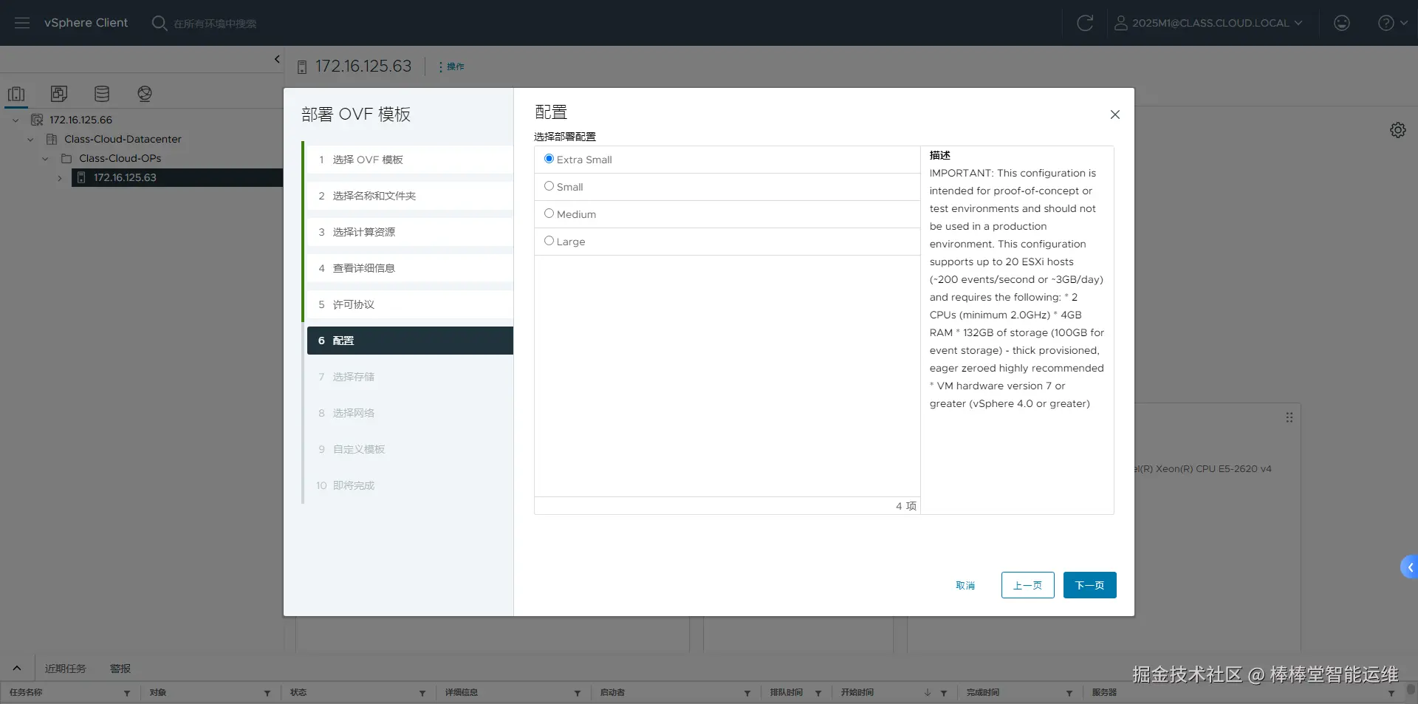This screenshot has width=1418, height=704.
Task: Open the gear settings icon behind the dialog
Action: click(x=1398, y=130)
